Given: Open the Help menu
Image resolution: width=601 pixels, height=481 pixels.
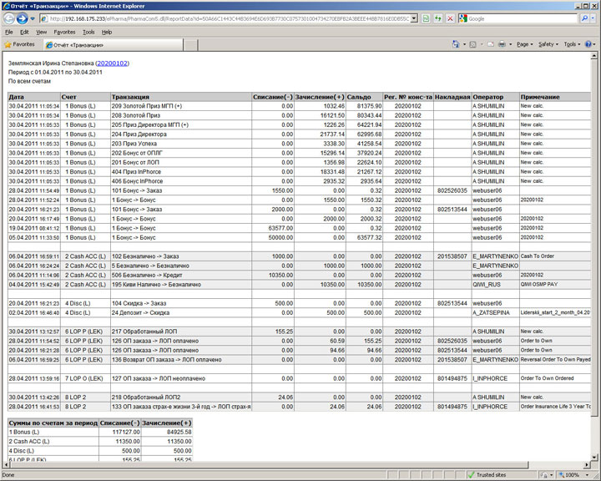Looking at the screenshot, I should tap(107, 33).
